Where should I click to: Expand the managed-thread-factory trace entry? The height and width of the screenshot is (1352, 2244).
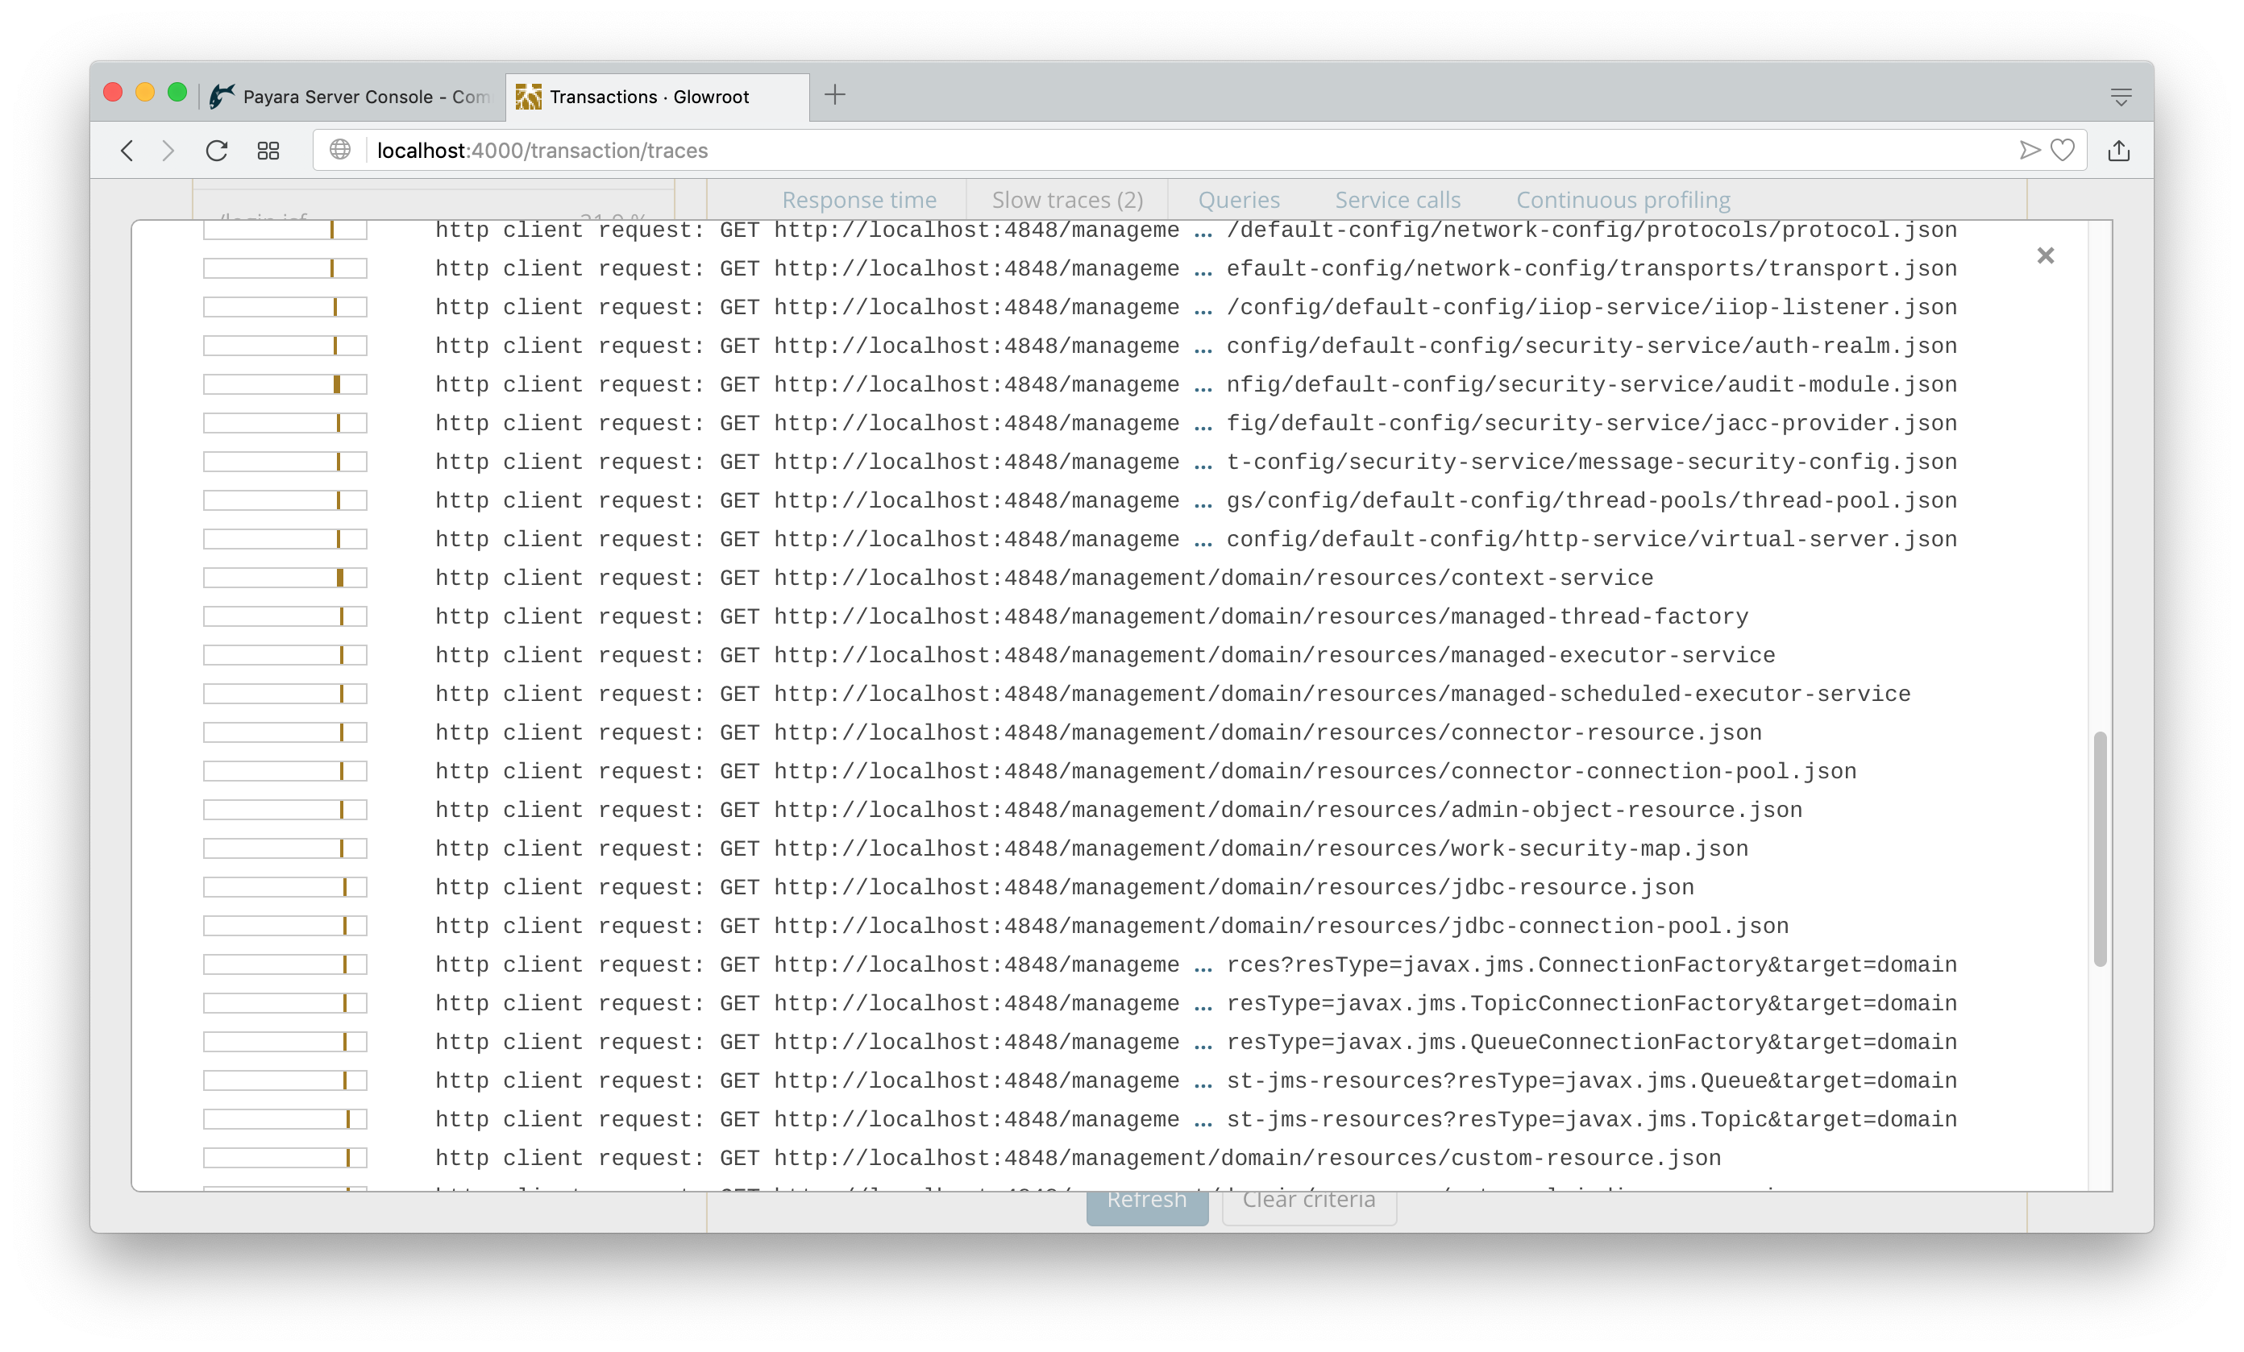[1092, 616]
